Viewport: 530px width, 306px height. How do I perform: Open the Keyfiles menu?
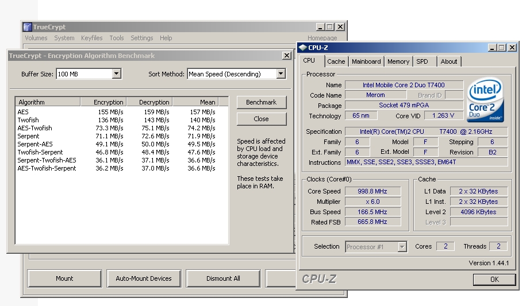pos(91,38)
